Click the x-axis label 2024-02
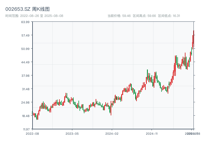The height and width of the screenshot is (161, 215). [x=112, y=134]
